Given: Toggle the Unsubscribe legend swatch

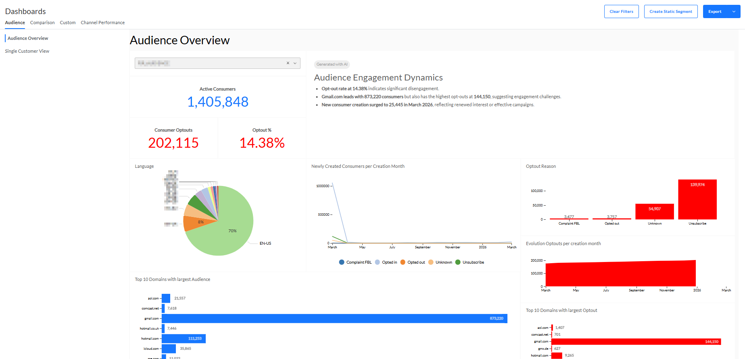Looking at the screenshot, I should [x=458, y=262].
